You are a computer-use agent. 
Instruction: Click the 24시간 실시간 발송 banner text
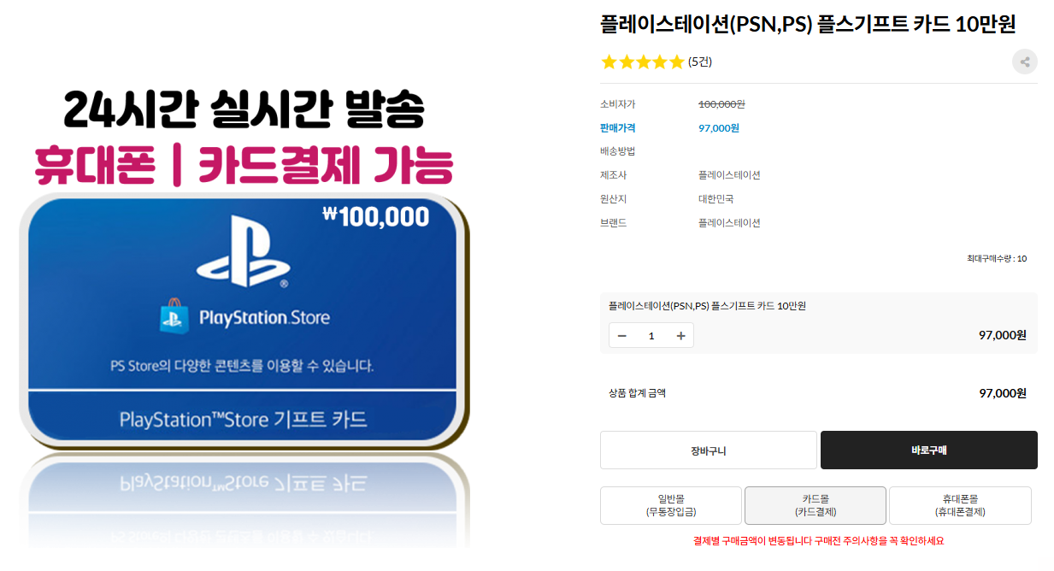point(244,109)
